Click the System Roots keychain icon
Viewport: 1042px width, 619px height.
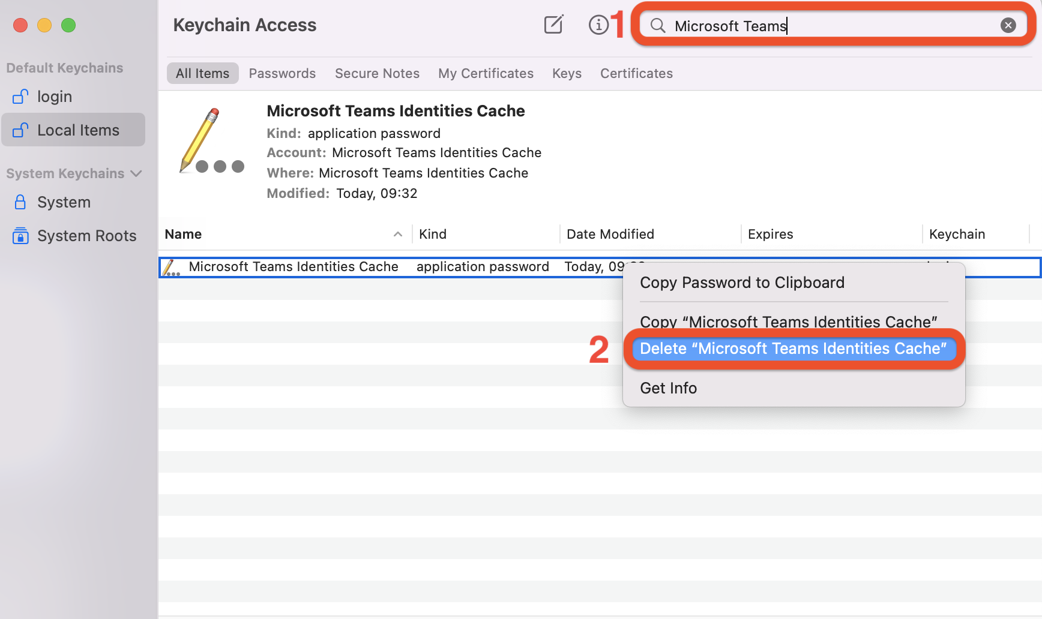20,236
